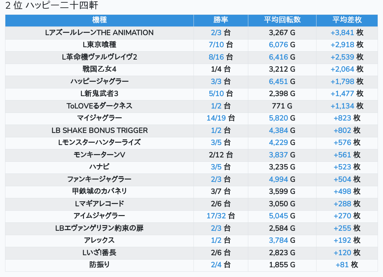Image resolution: width=383 pixels, height=277 pixels.
Task: Click the 機種 column header
Action: pyautogui.click(x=99, y=20)
